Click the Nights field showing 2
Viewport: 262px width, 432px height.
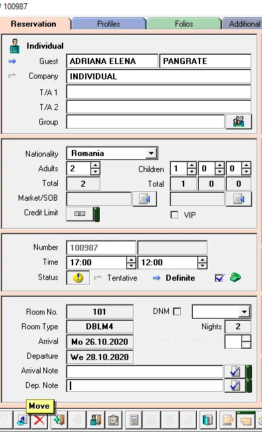coord(238,327)
